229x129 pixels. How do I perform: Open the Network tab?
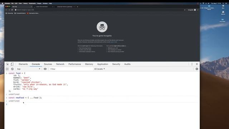tap(60, 64)
